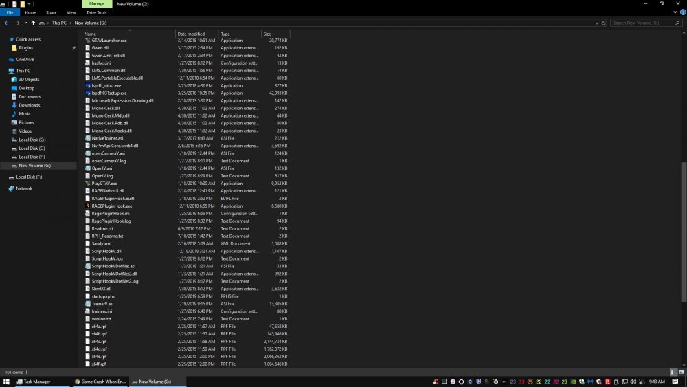
Task: Open Local Disk (E:) in the sidebar
Action: (32, 148)
